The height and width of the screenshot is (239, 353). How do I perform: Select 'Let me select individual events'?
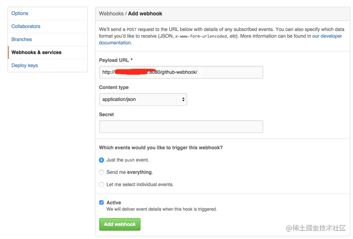pyautogui.click(x=101, y=185)
